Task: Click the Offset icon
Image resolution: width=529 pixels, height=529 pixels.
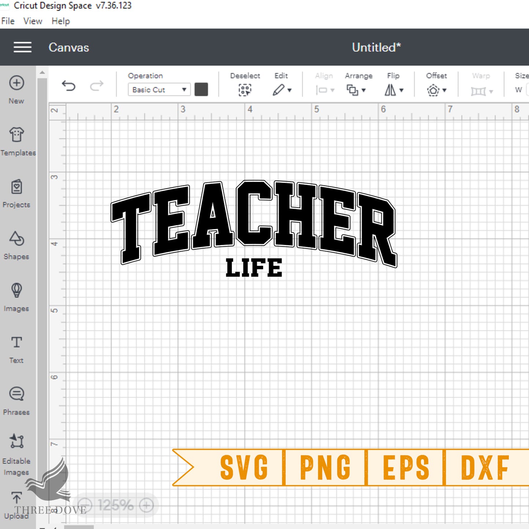Action: (433, 90)
